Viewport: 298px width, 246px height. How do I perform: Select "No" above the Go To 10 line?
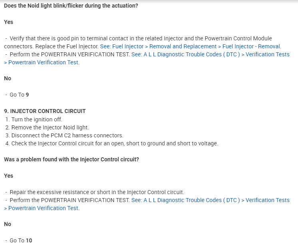[8, 224]
